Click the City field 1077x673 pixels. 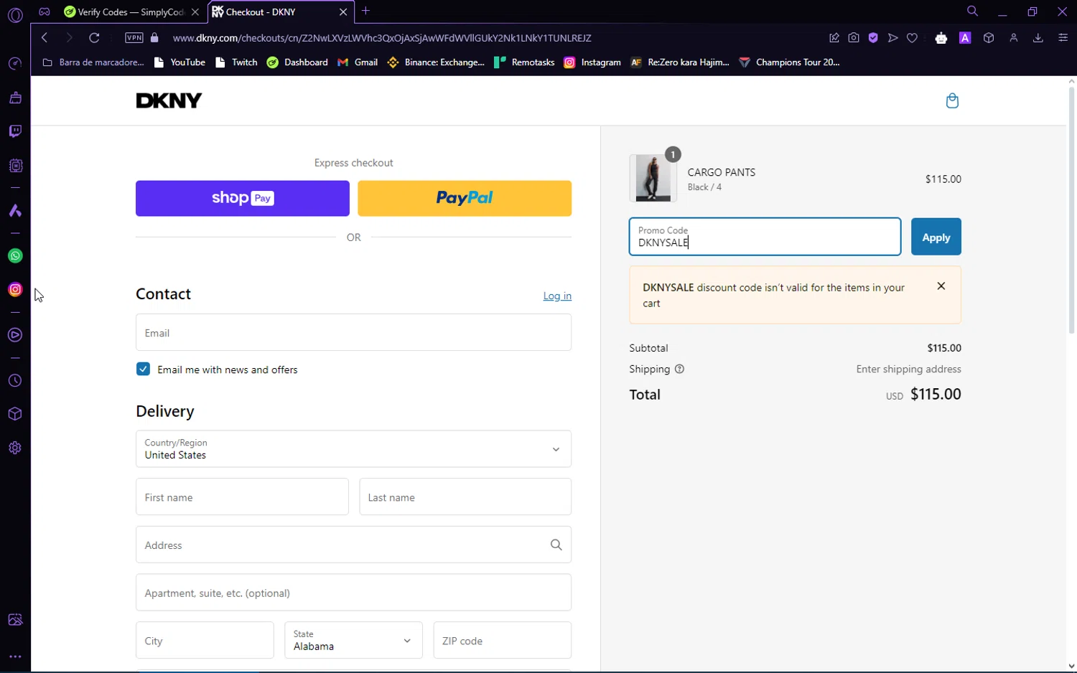pyautogui.click(x=205, y=640)
